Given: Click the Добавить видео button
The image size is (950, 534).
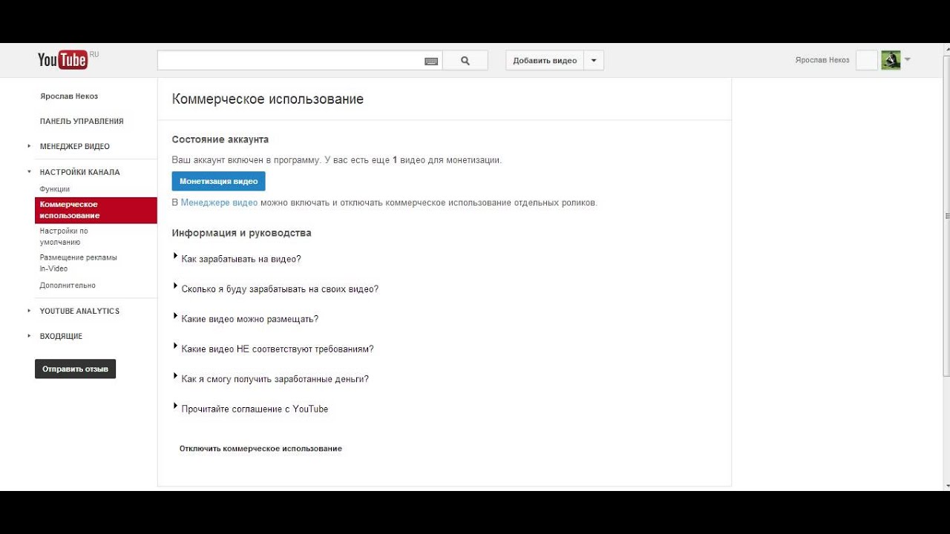Looking at the screenshot, I should [545, 61].
